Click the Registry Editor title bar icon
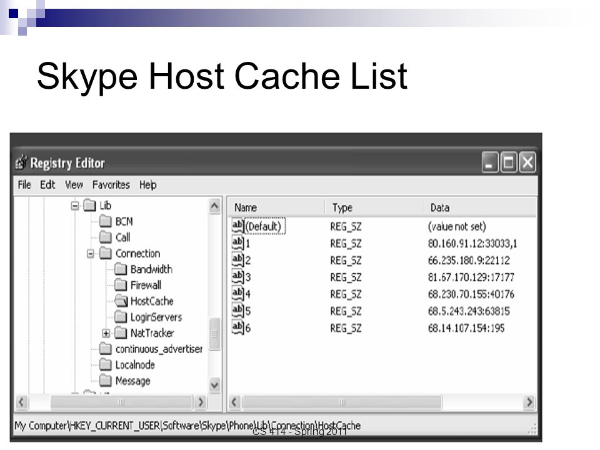600x450 pixels. coord(21,162)
